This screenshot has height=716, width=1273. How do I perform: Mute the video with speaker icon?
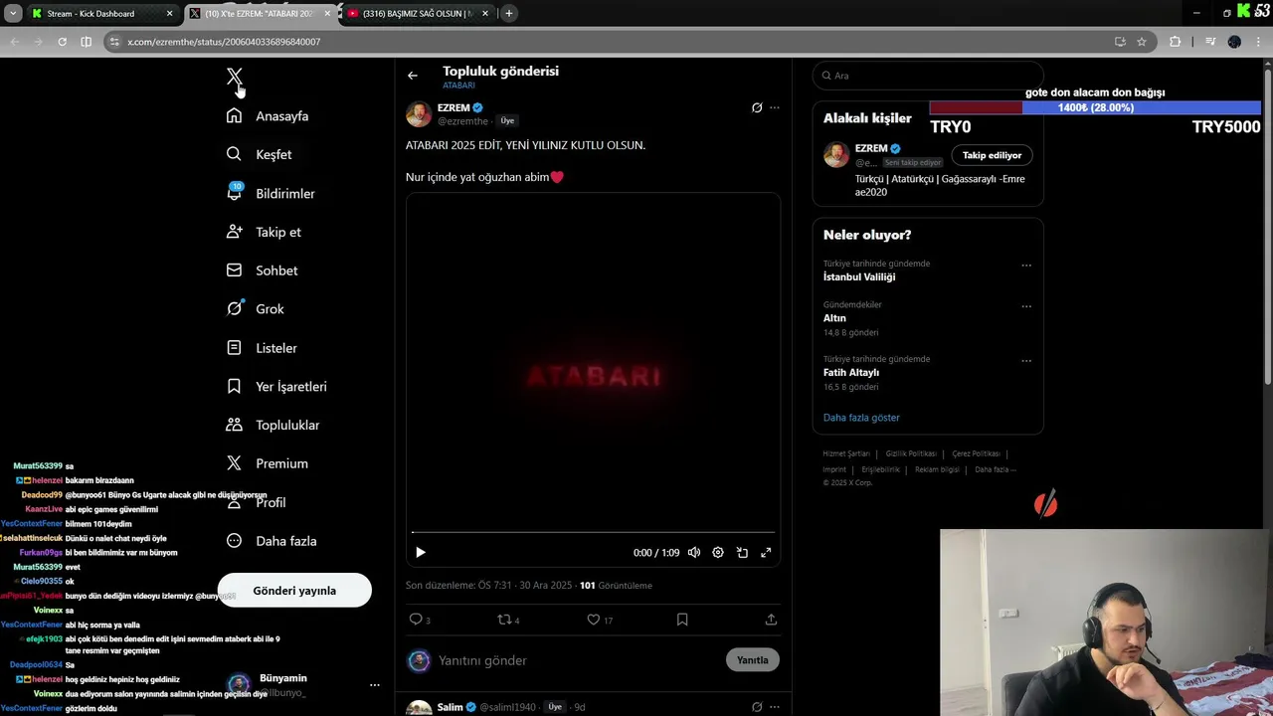[x=694, y=553]
